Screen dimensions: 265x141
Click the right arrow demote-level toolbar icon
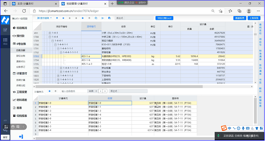[x=76, y=18]
